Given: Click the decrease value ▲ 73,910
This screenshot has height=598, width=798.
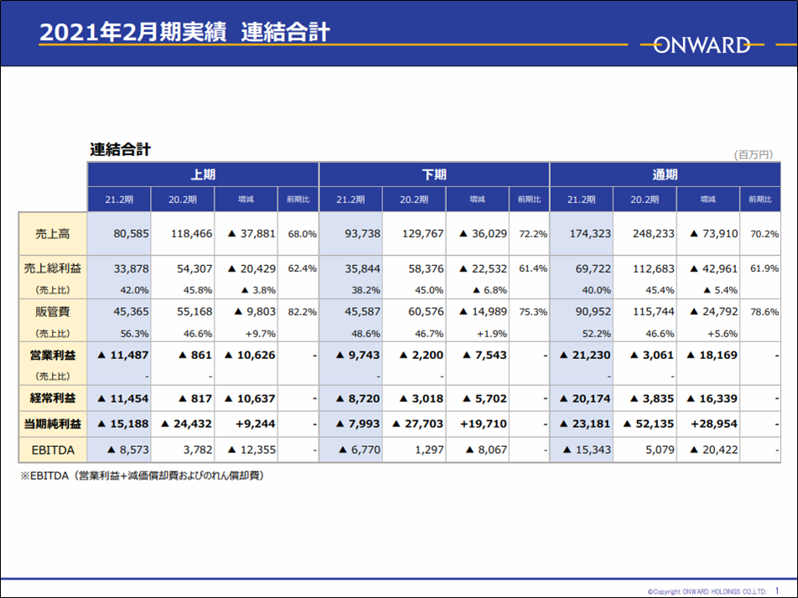Looking at the screenshot, I should [713, 234].
